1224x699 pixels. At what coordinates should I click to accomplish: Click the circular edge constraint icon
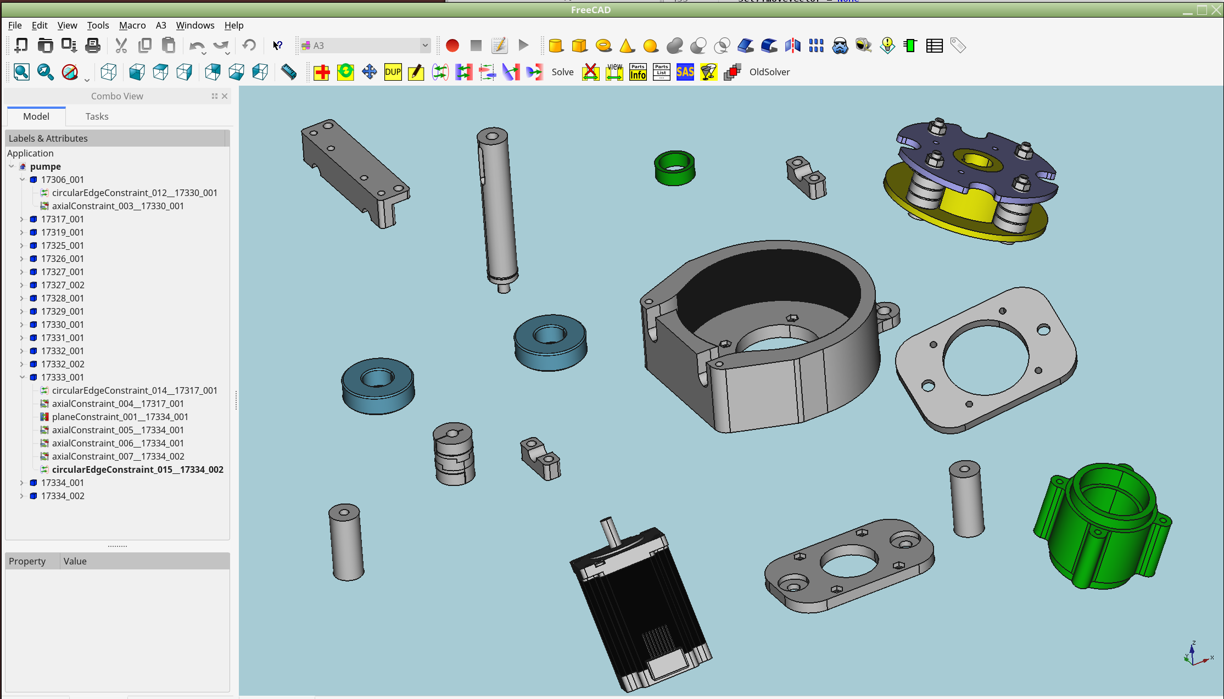(440, 72)
